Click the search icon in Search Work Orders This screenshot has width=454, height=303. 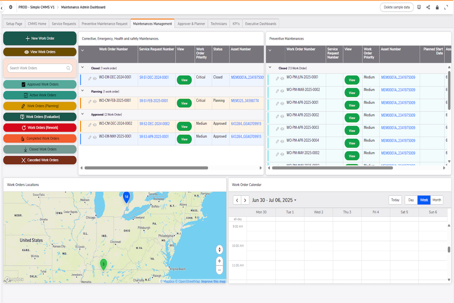(x=68, y=68)
